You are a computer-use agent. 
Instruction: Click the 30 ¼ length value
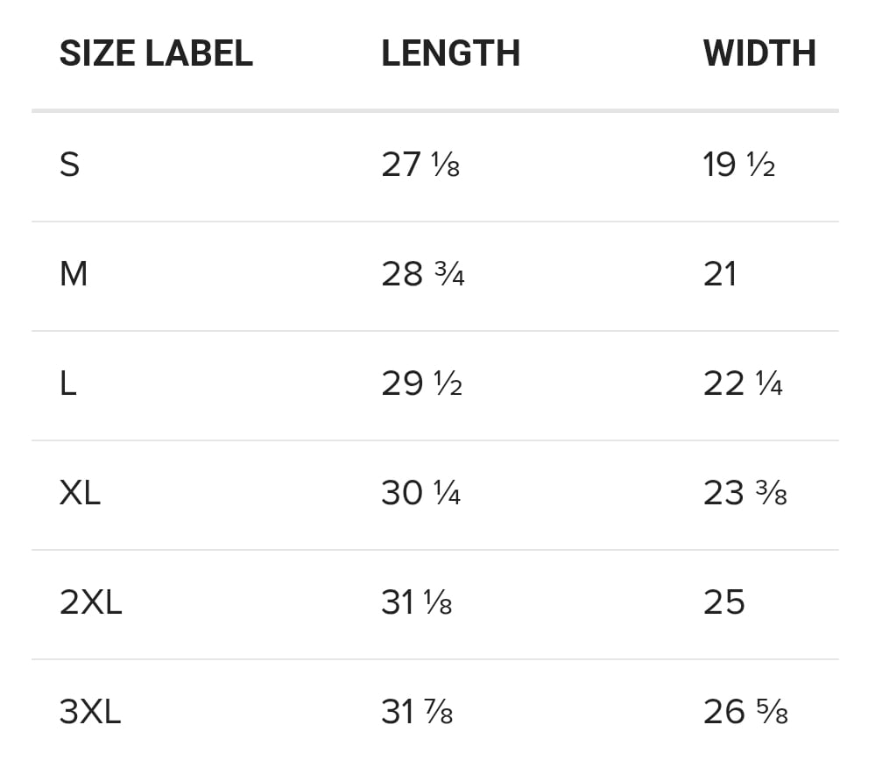(x=421, y=493)
